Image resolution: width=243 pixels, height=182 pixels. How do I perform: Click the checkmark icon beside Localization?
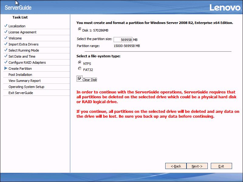tap(6, 26)
